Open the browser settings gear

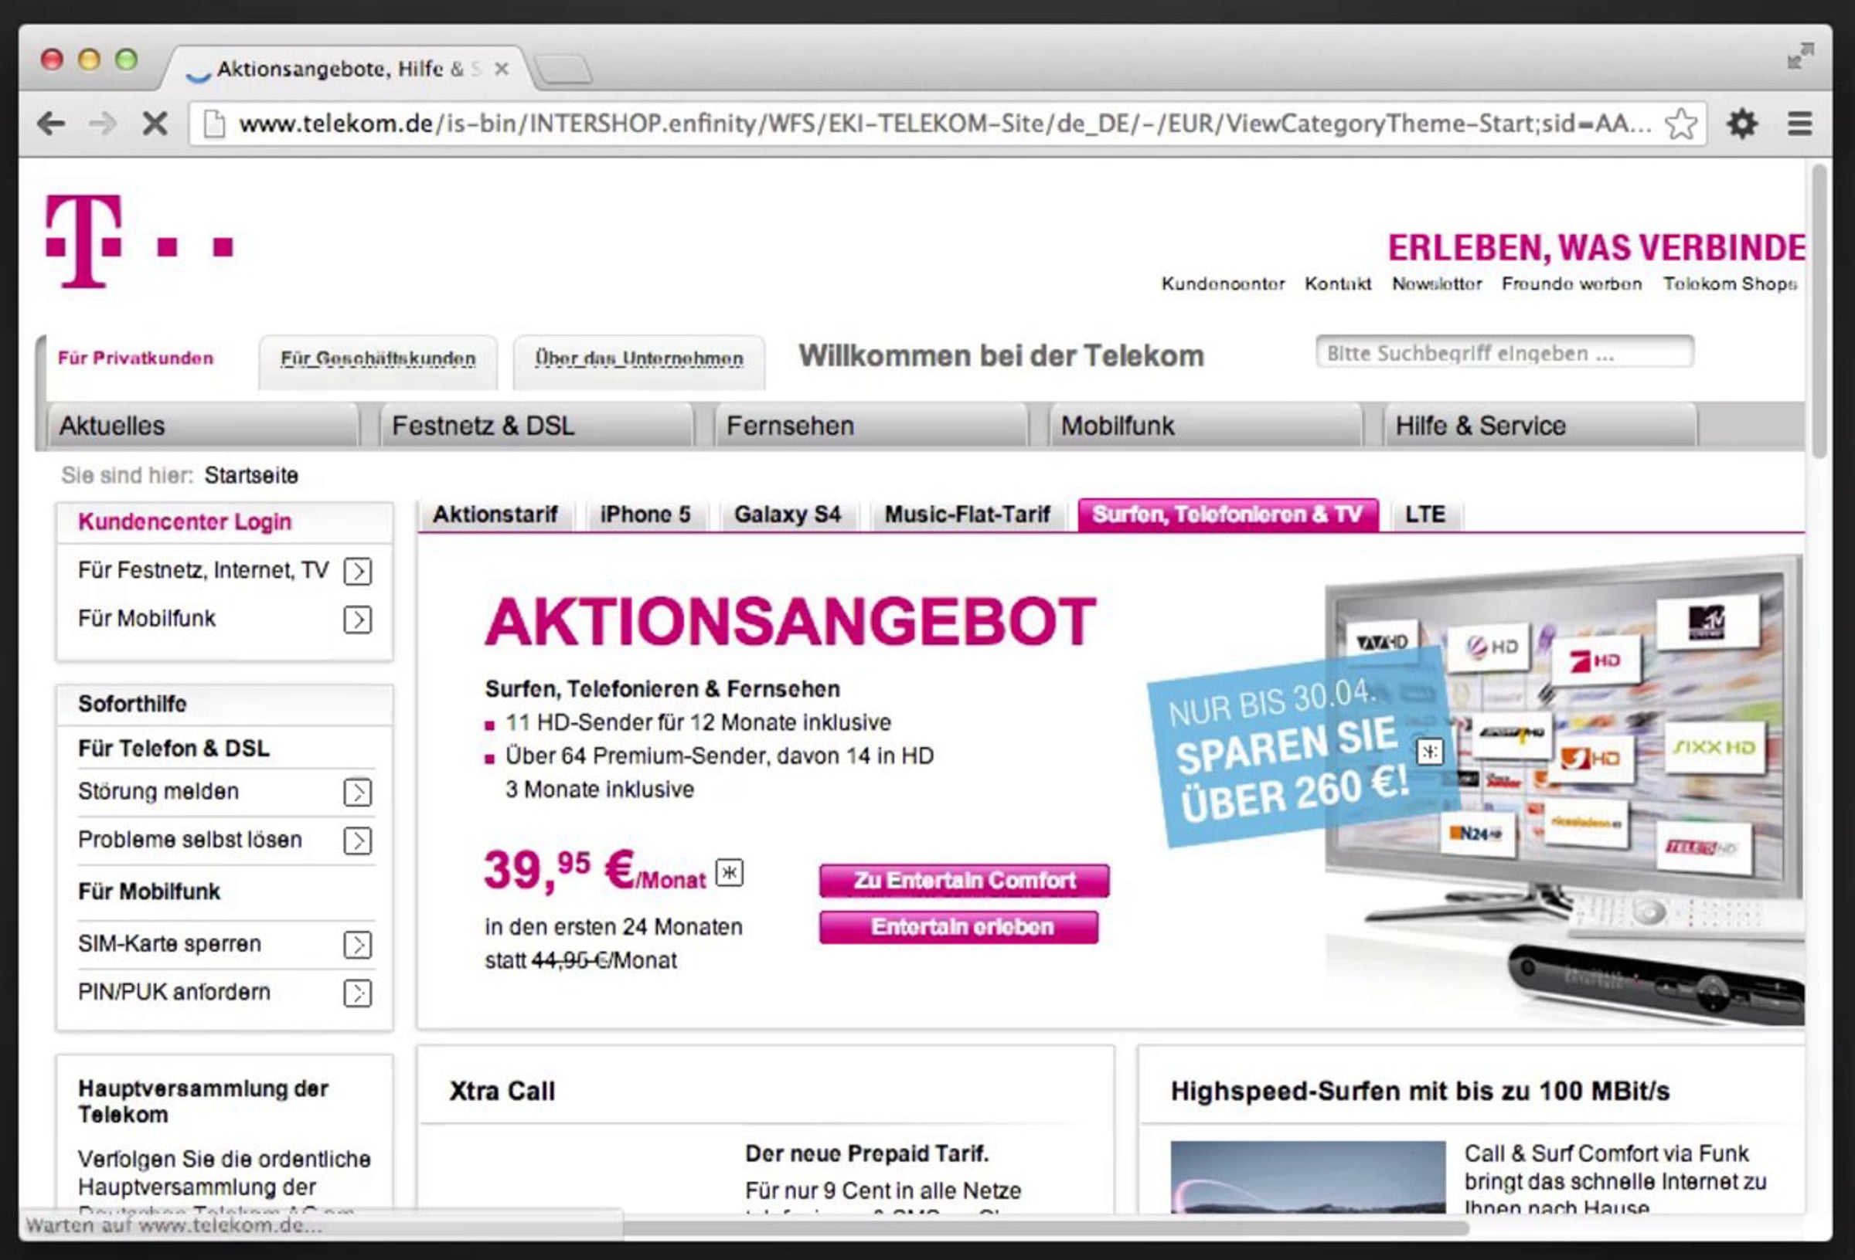coord(1741,124)
